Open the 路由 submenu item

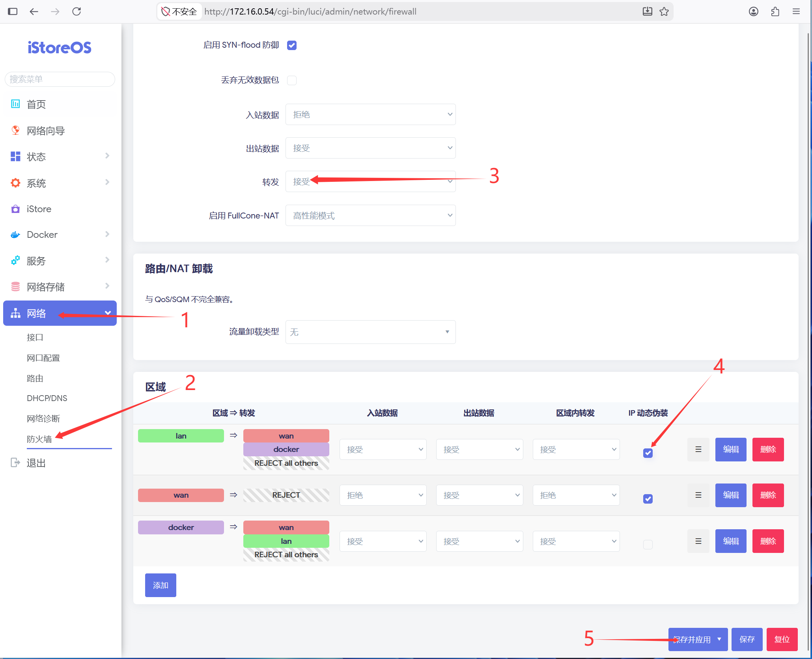35,379
